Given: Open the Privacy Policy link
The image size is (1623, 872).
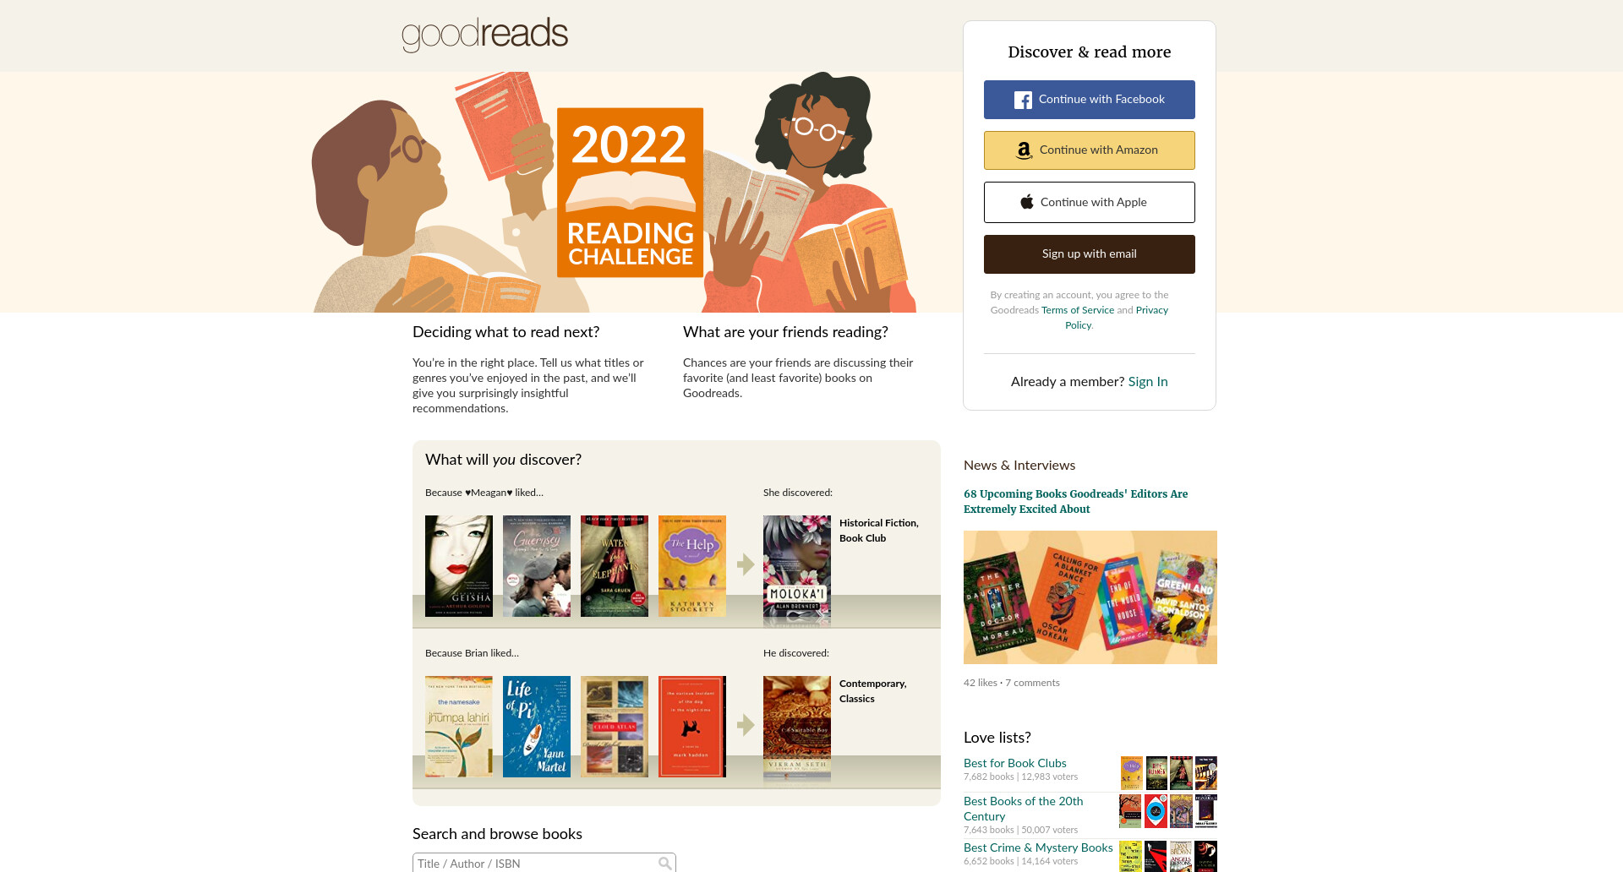Looking at the screenshot, I should point(1117,318).
